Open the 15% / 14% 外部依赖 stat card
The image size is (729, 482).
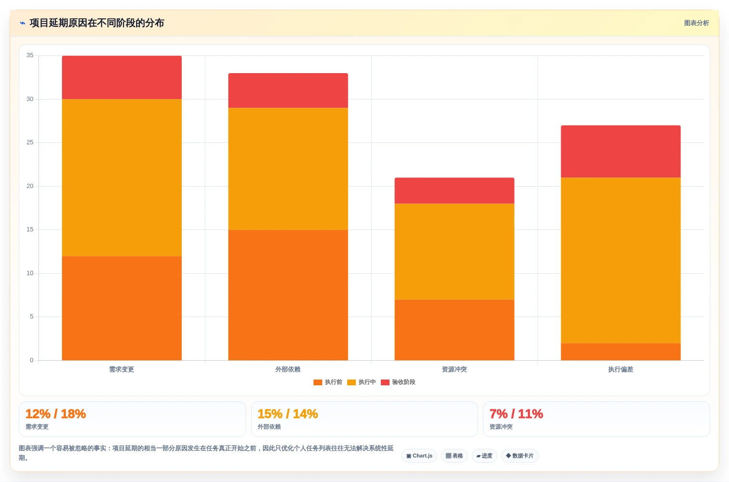point(364,419)
